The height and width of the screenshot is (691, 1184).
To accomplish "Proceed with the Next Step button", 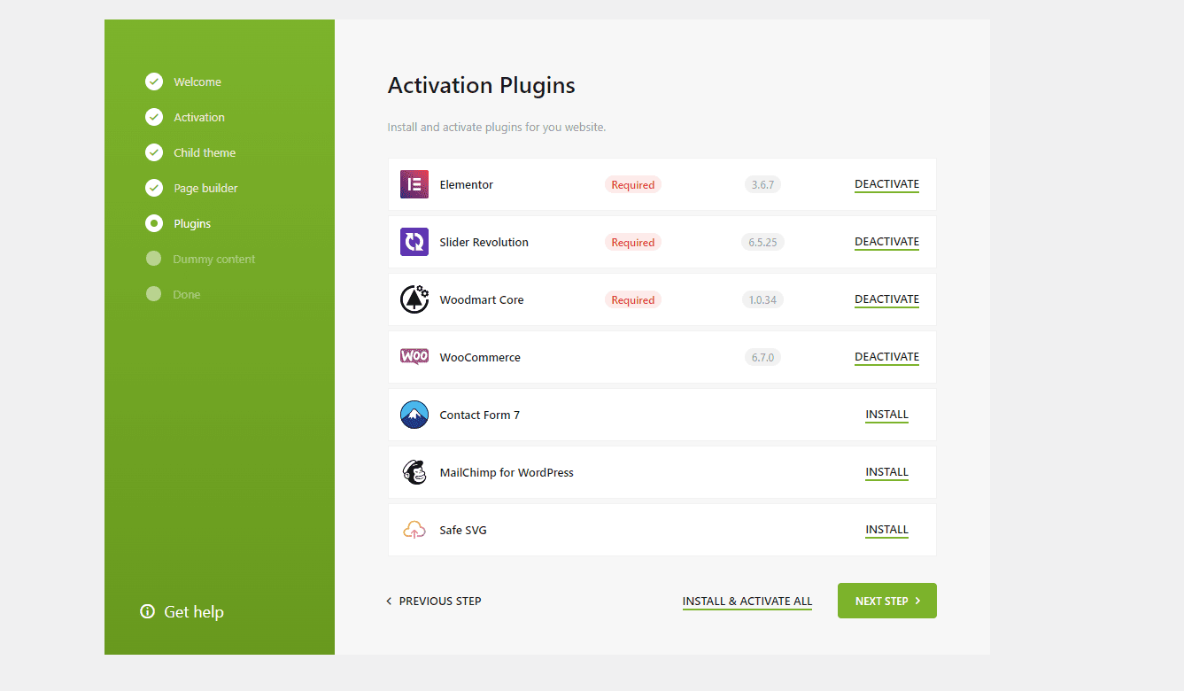I will 886,601.
